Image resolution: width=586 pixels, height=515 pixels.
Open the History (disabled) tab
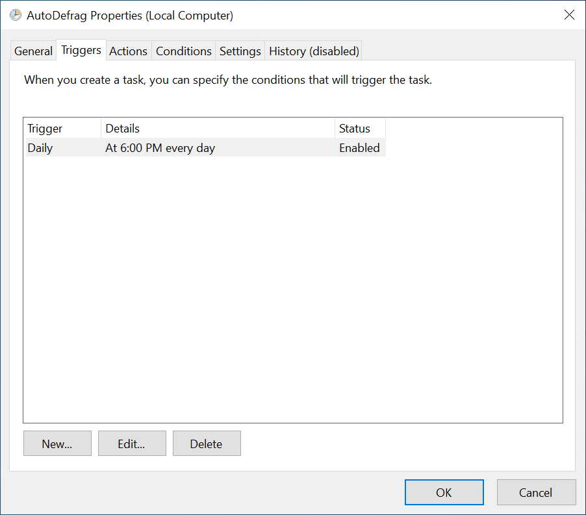314,51
